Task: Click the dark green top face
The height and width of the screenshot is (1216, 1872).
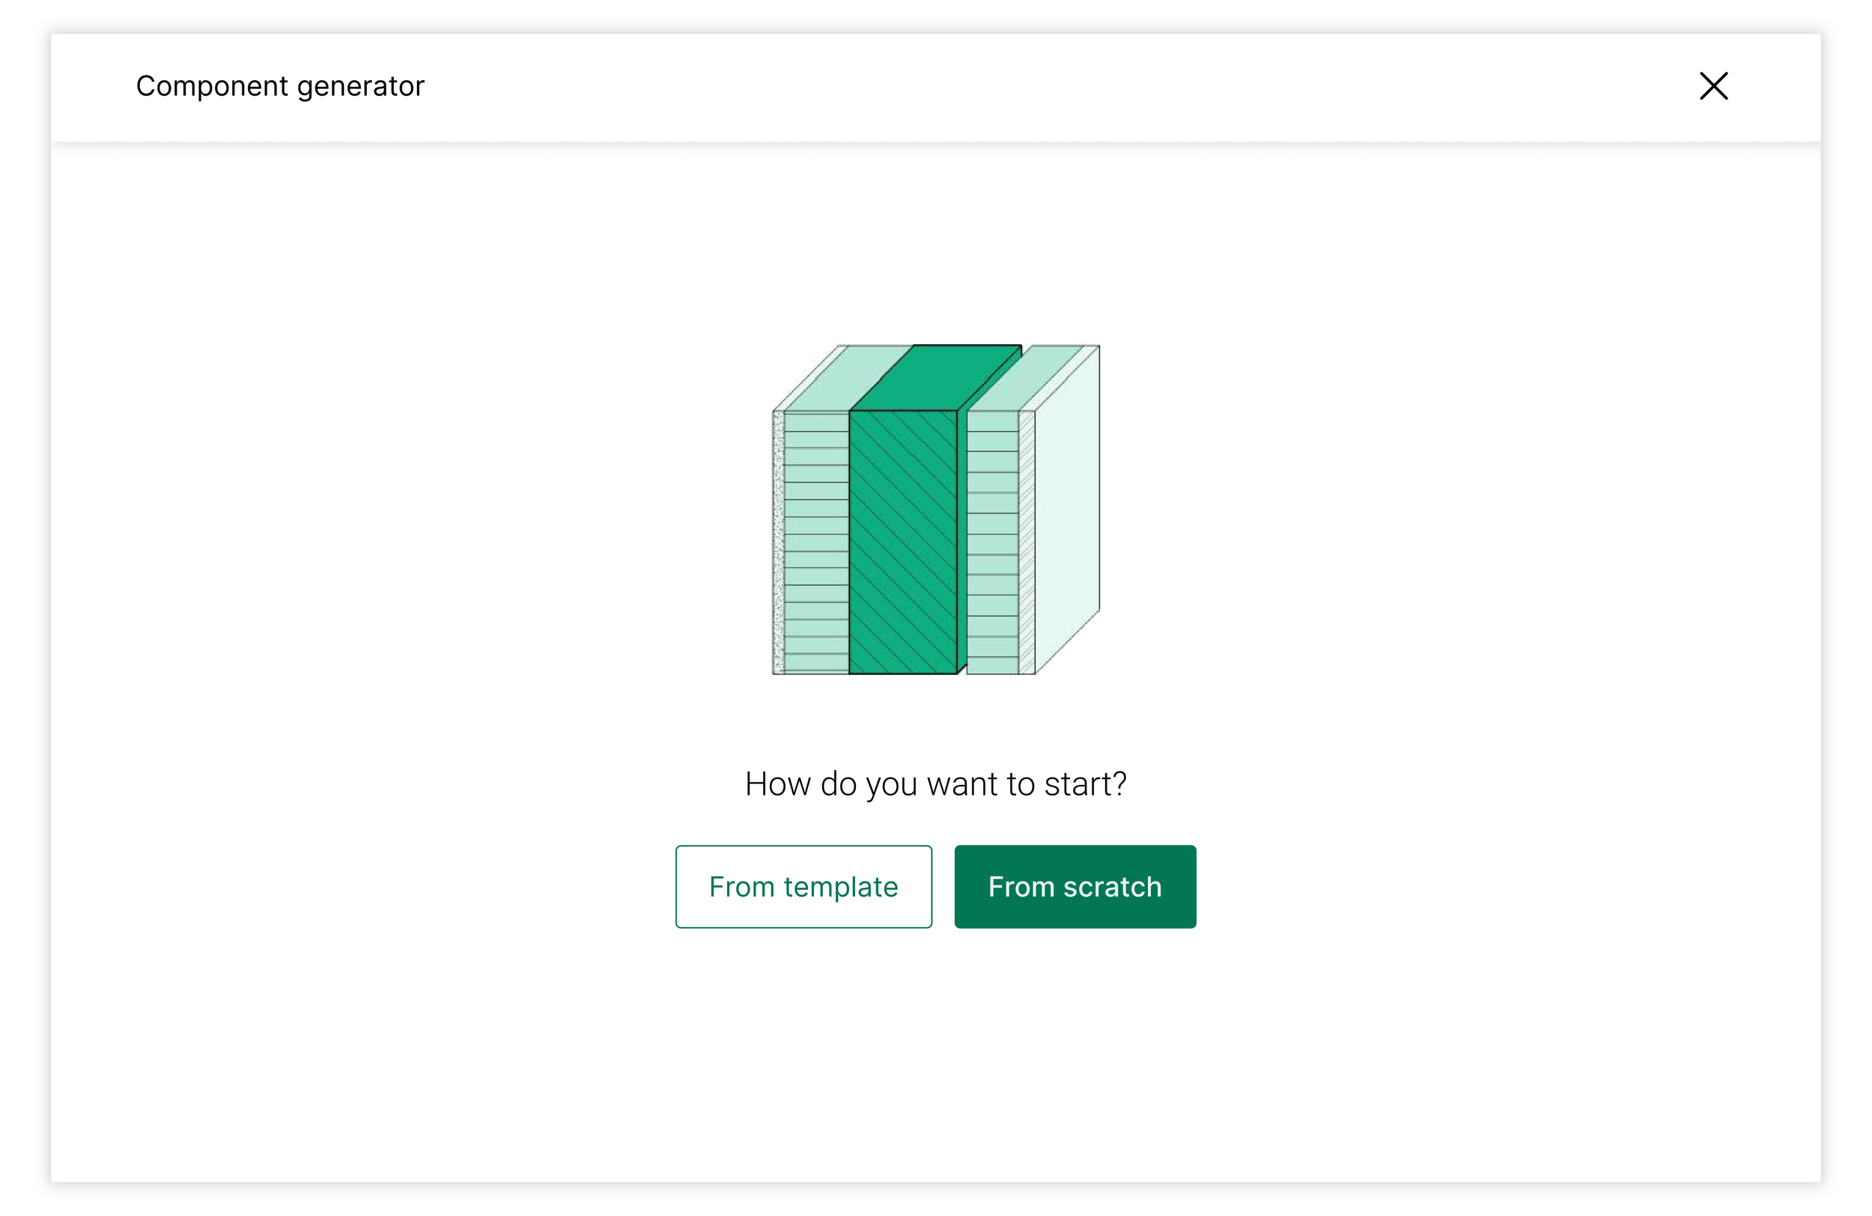Action: (936, 377)
